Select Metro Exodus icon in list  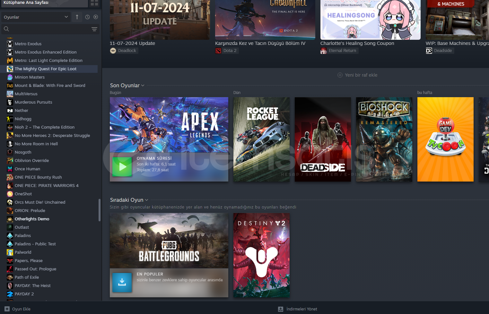point(10,44)
